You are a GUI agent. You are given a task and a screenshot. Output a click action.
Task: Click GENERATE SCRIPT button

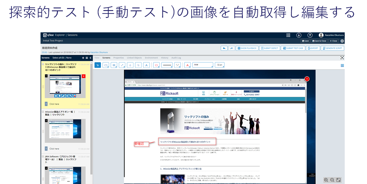coord(332,48)
